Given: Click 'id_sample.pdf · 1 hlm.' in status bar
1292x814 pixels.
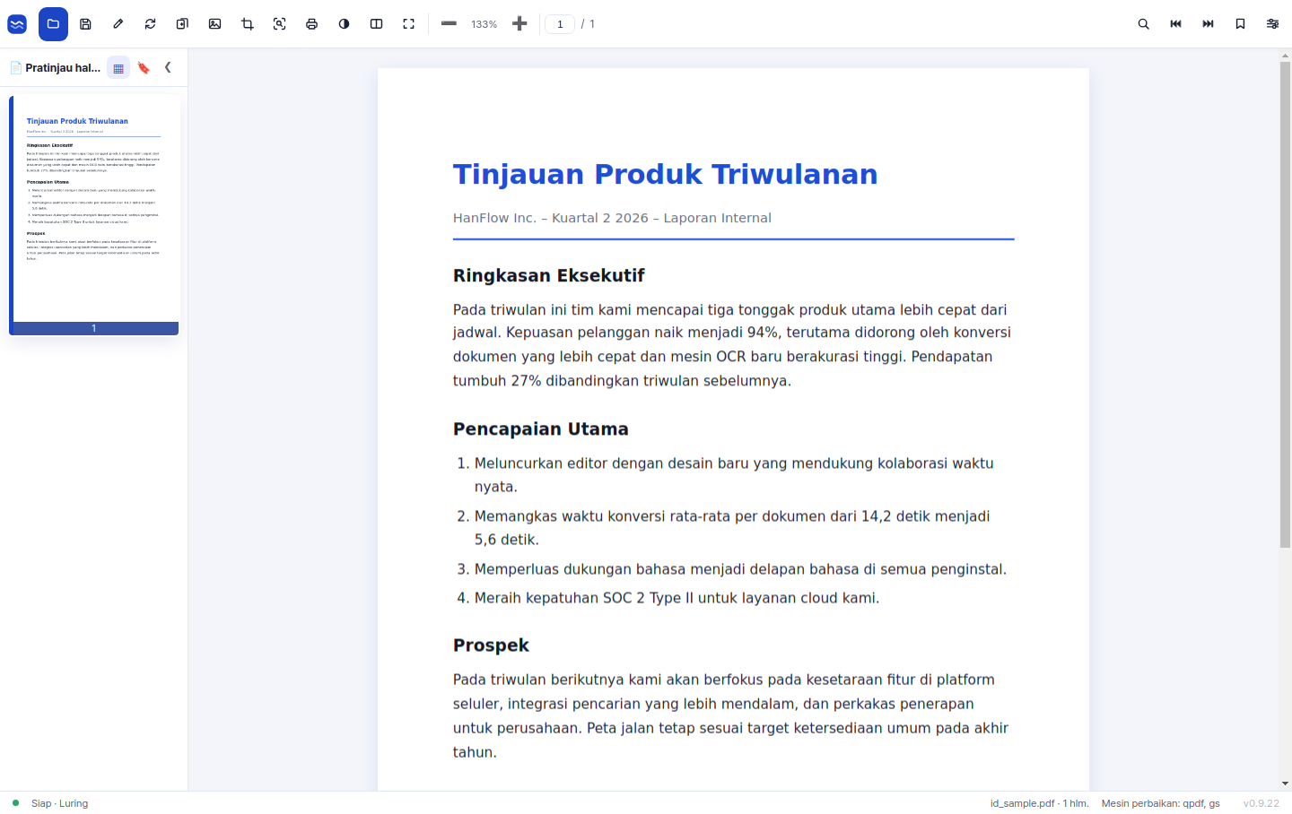Looking at the screenshot, I should pyautogui.click(x=1039, y=803).
